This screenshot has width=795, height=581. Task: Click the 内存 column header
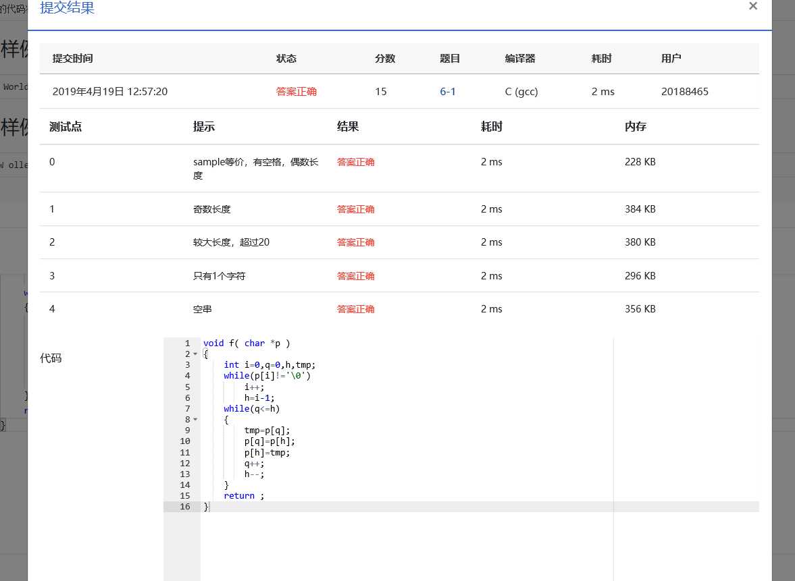tap(636, 127)
